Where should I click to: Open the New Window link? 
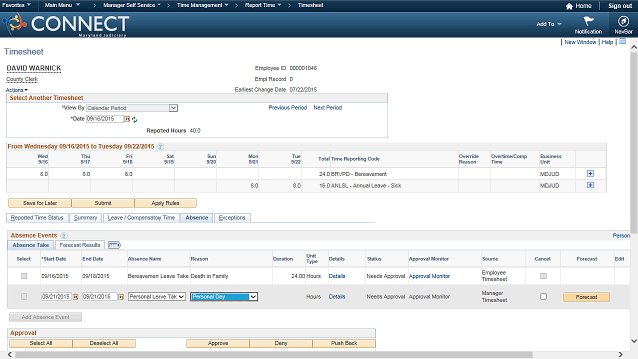580,42
